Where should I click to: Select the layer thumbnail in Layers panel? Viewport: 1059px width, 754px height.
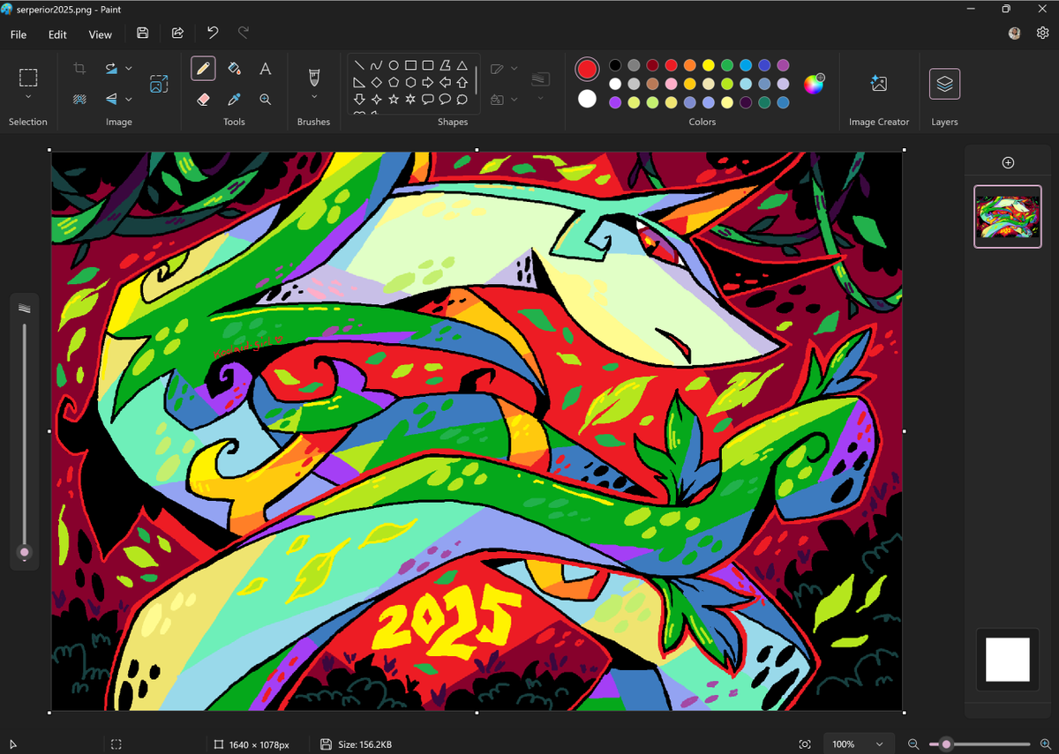[1008, 217]
